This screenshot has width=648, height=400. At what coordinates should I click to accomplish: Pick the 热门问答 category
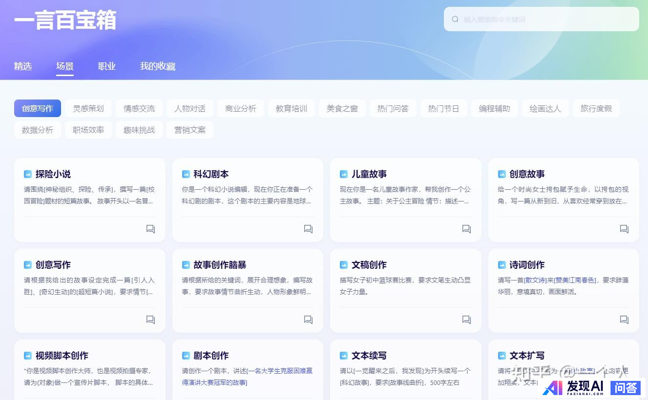coord(393,108)
